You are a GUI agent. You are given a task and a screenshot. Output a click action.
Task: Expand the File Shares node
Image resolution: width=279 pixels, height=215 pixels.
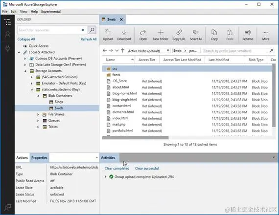(x=38, y=114)
